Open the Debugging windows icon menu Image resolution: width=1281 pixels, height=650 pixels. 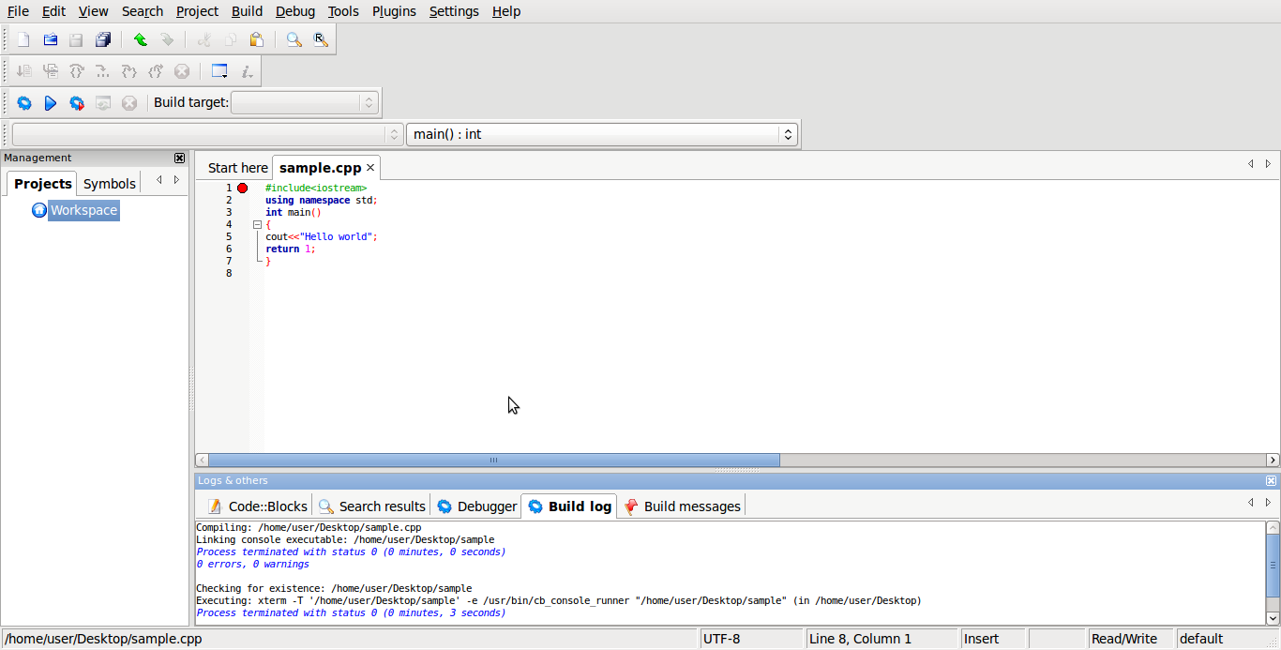[x=219, y=71]
